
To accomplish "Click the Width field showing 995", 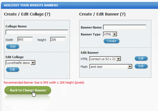I will tap(25, 40).
